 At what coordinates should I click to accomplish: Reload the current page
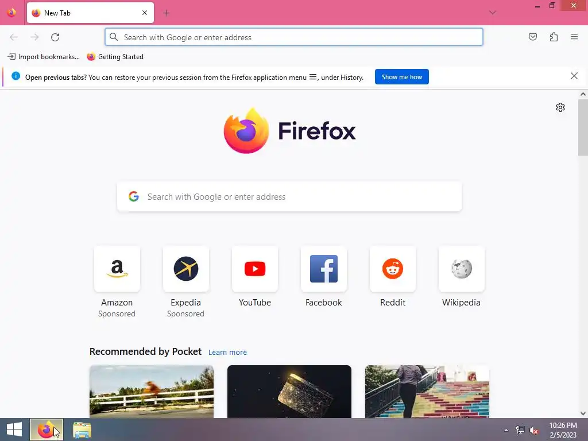[x=55, y=37]
